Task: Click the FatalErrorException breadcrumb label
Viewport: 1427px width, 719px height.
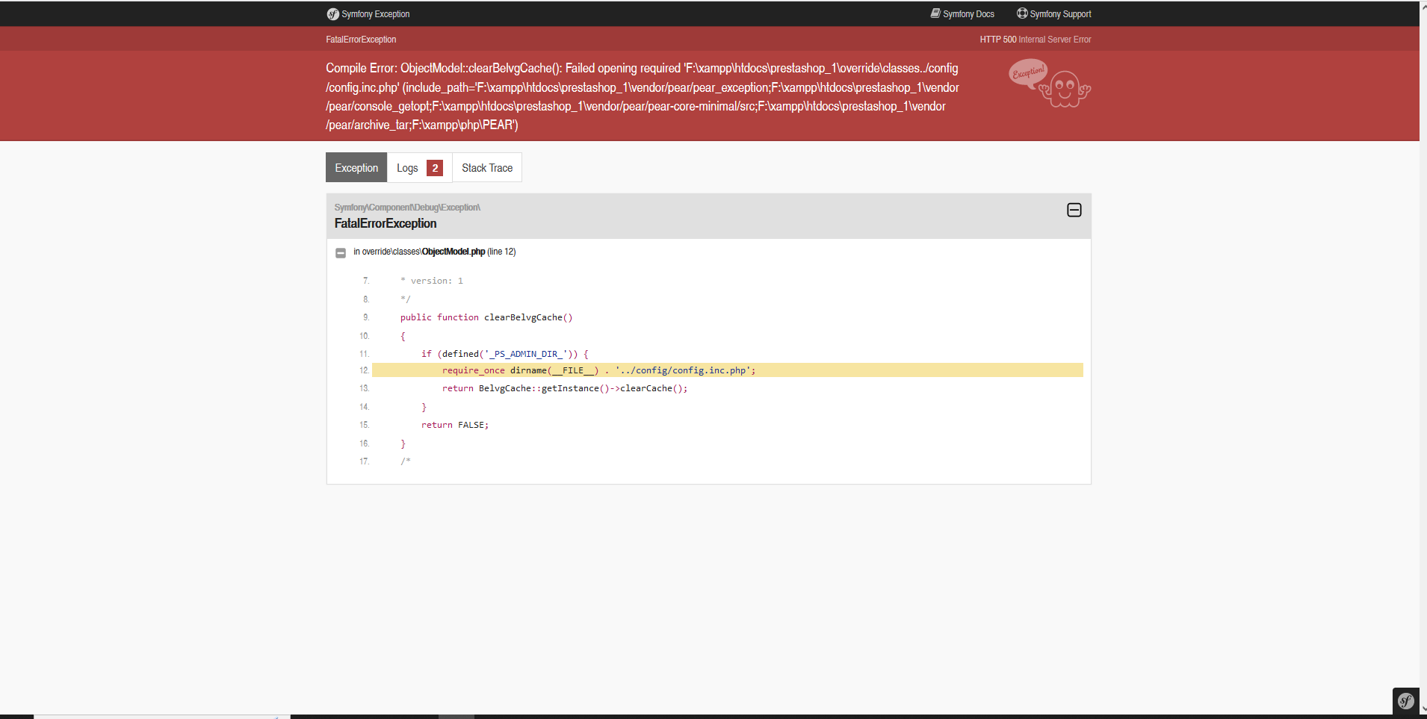Action: (361, 40)
